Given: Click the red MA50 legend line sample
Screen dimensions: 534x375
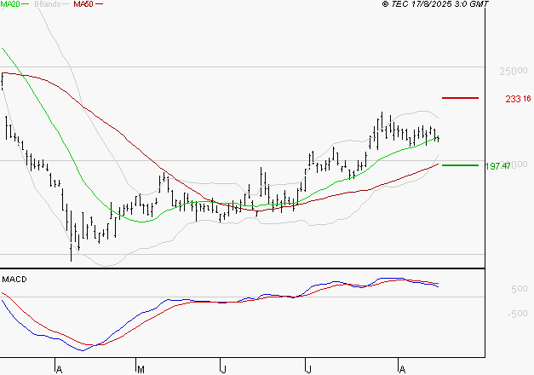Looking at the screenshot, I should [99, 5].
